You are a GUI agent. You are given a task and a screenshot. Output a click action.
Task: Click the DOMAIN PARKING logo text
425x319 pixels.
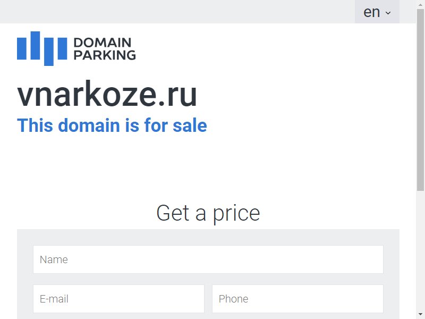[105, 49]
